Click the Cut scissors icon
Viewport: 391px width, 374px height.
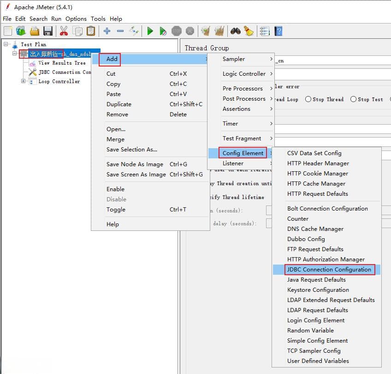click(x=64, y=31)
